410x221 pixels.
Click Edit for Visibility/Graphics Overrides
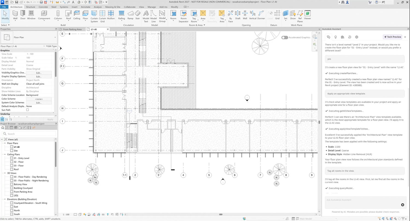39,73
